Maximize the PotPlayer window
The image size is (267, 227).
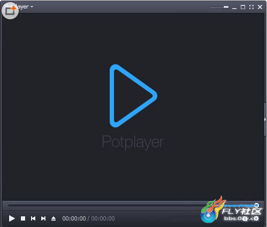[x=243, y=7]
